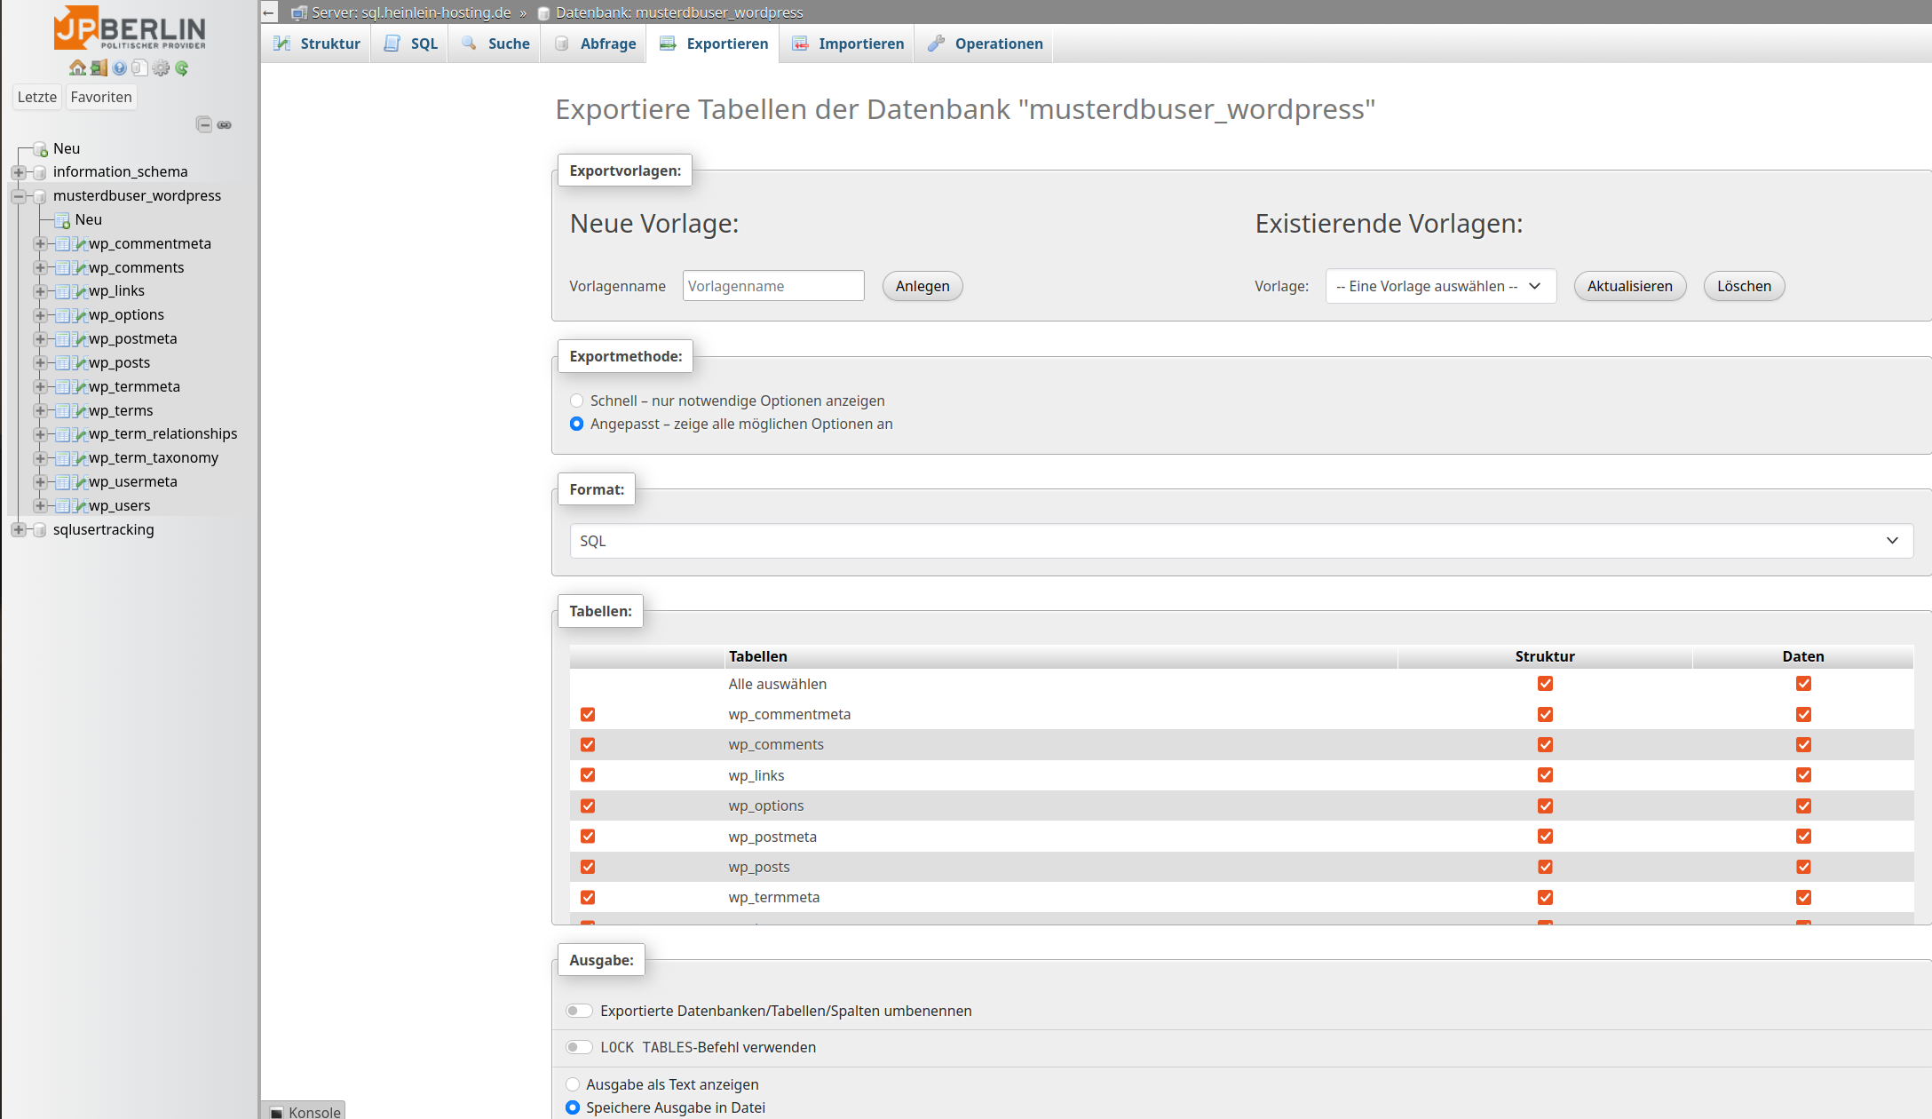Click into the Vorlagenname text field

(x=772, y=286)
